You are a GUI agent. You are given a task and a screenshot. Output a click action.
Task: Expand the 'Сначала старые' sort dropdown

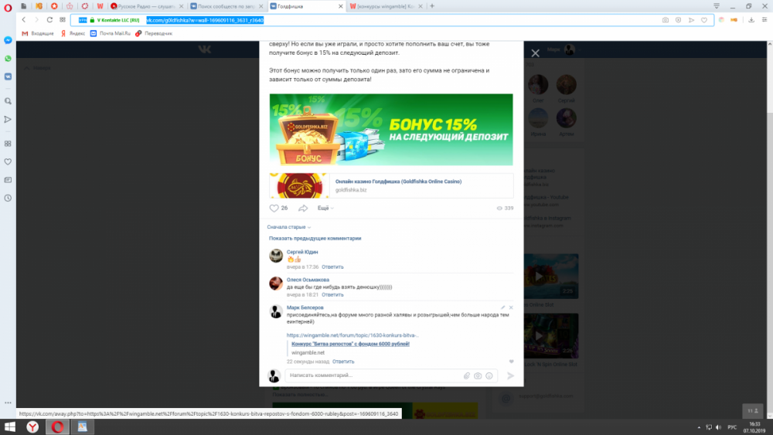pyautogui.click(x=288, y=227)
